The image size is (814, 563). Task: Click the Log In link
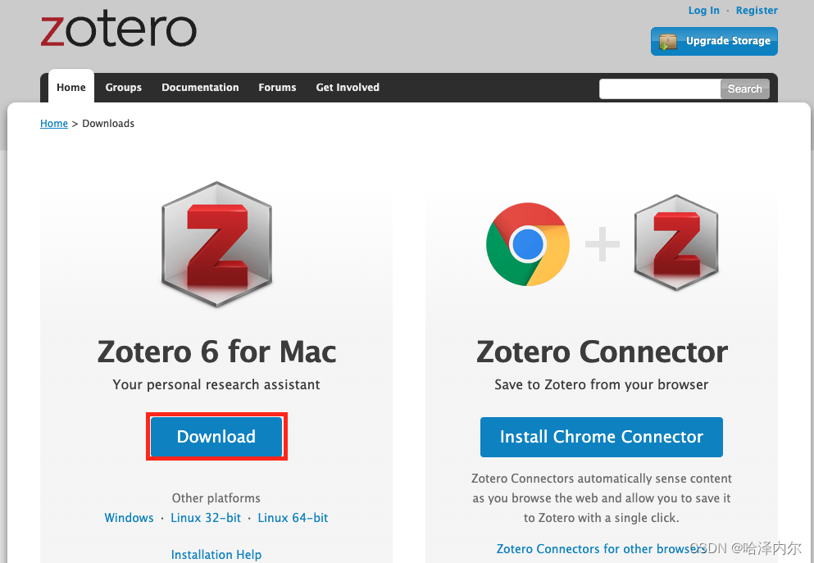(703, 11)
